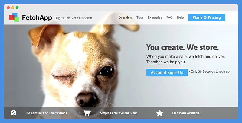Open the Help page
Screen dimensions: 242x123
[x=180, y=18]
